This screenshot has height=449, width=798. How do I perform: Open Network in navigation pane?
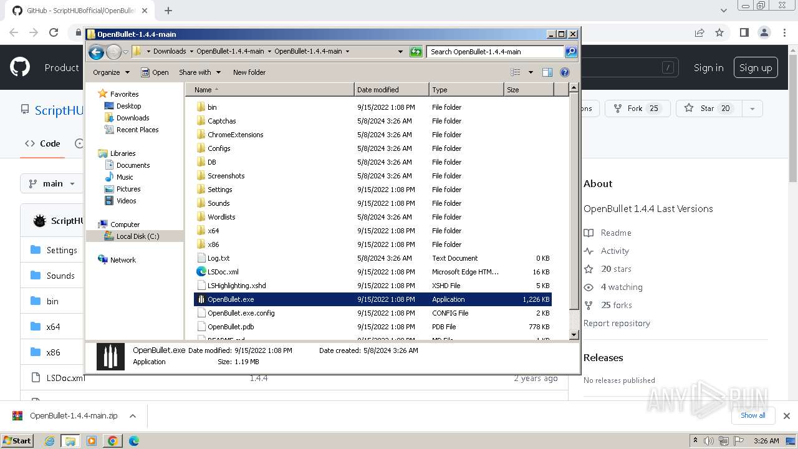click(123, 260)
